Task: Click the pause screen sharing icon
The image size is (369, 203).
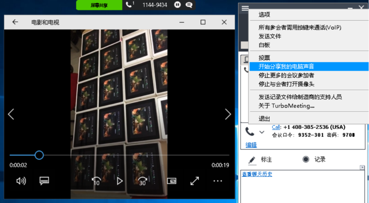Action: coord(178,5)
